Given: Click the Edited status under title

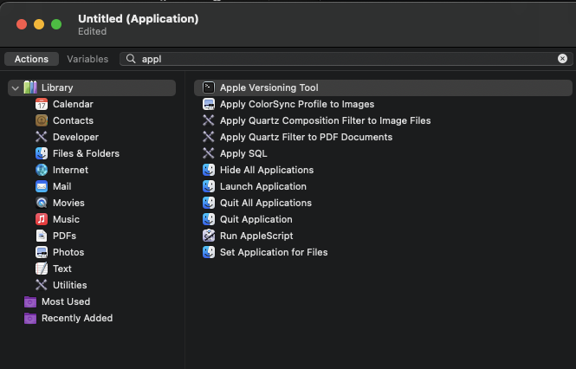Looking at the screenshot, I should (92, 31).
